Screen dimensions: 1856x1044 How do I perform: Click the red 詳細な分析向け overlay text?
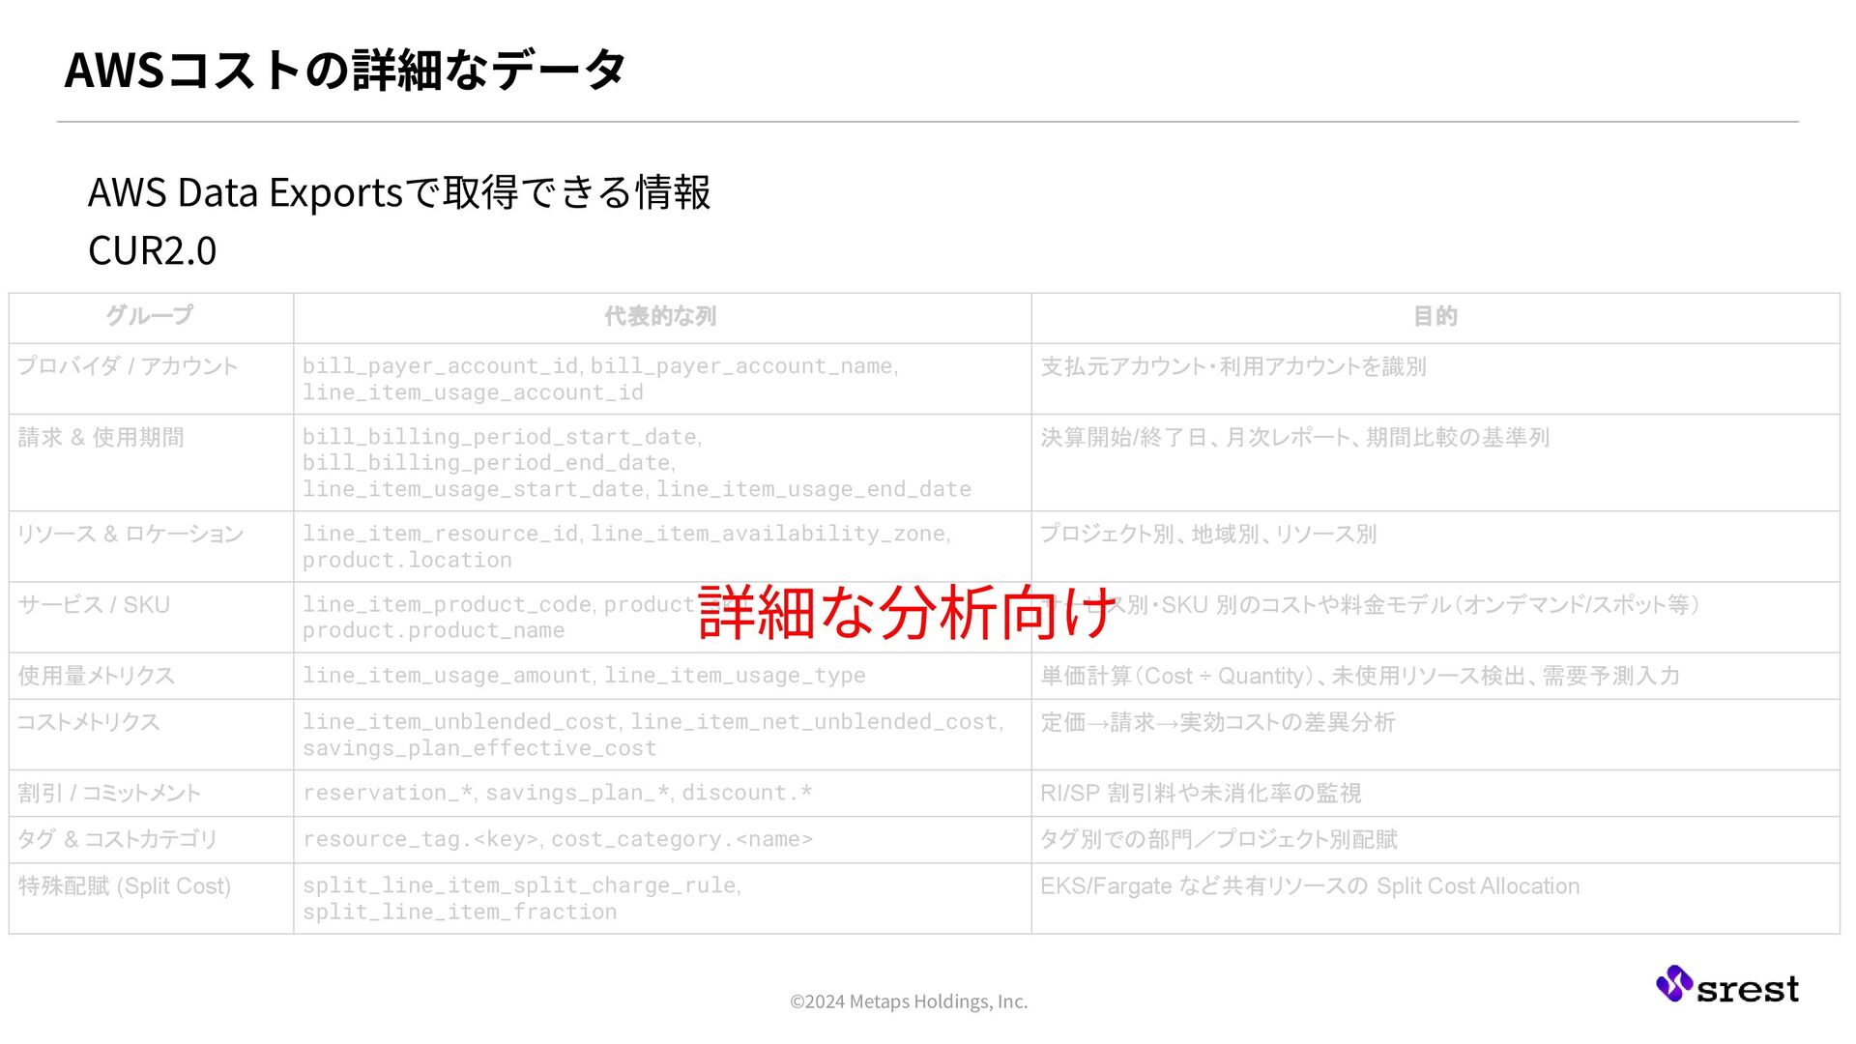pos(907,613)
